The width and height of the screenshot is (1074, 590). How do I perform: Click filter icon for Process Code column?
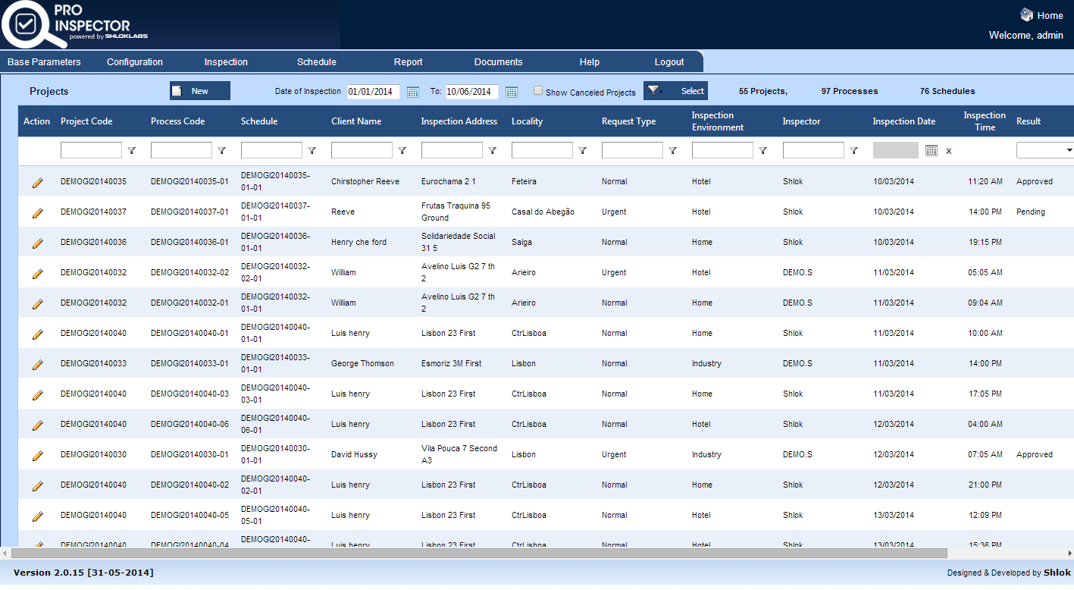click(x=222, y=151)
